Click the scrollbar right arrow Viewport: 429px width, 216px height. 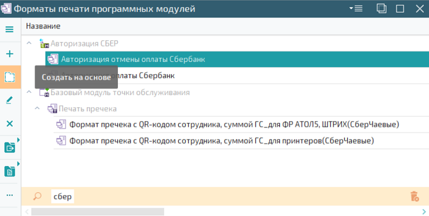424,211
